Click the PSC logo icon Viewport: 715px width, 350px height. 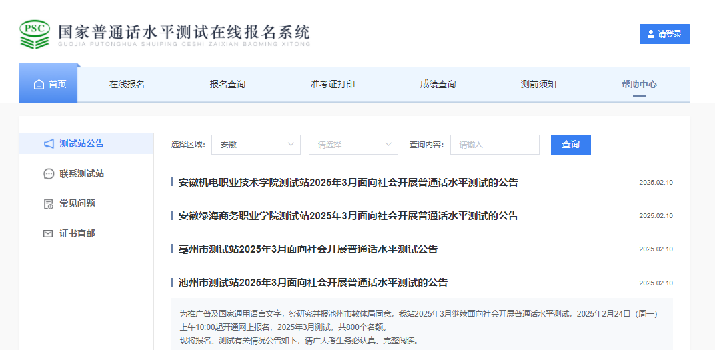[x=35, y=34]
